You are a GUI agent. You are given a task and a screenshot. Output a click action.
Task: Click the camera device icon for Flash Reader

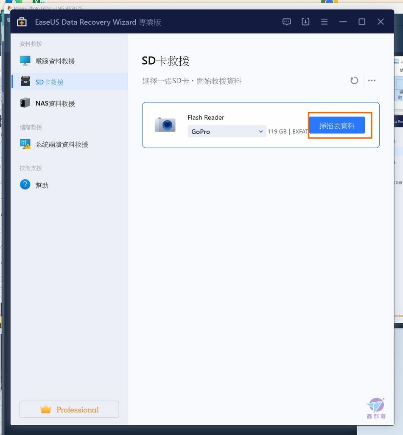[x=165, y=125]
